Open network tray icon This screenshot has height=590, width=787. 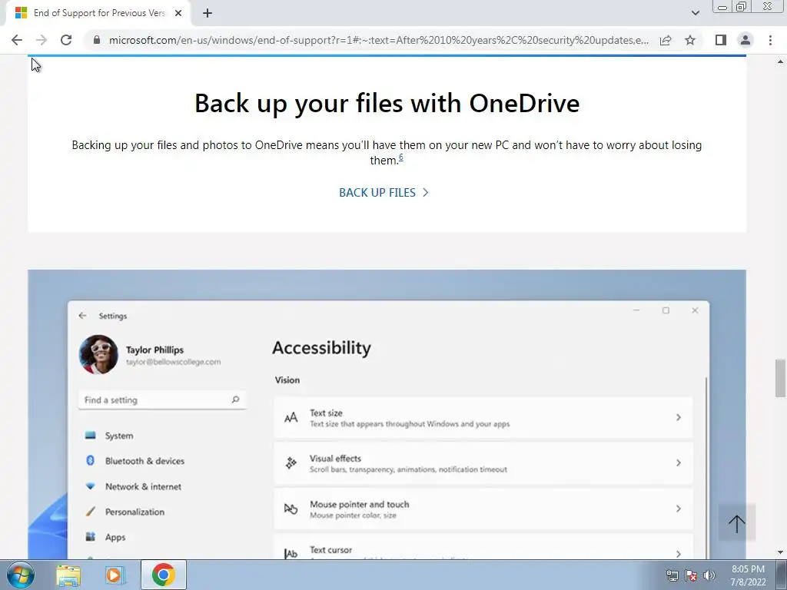click(672, 575)
